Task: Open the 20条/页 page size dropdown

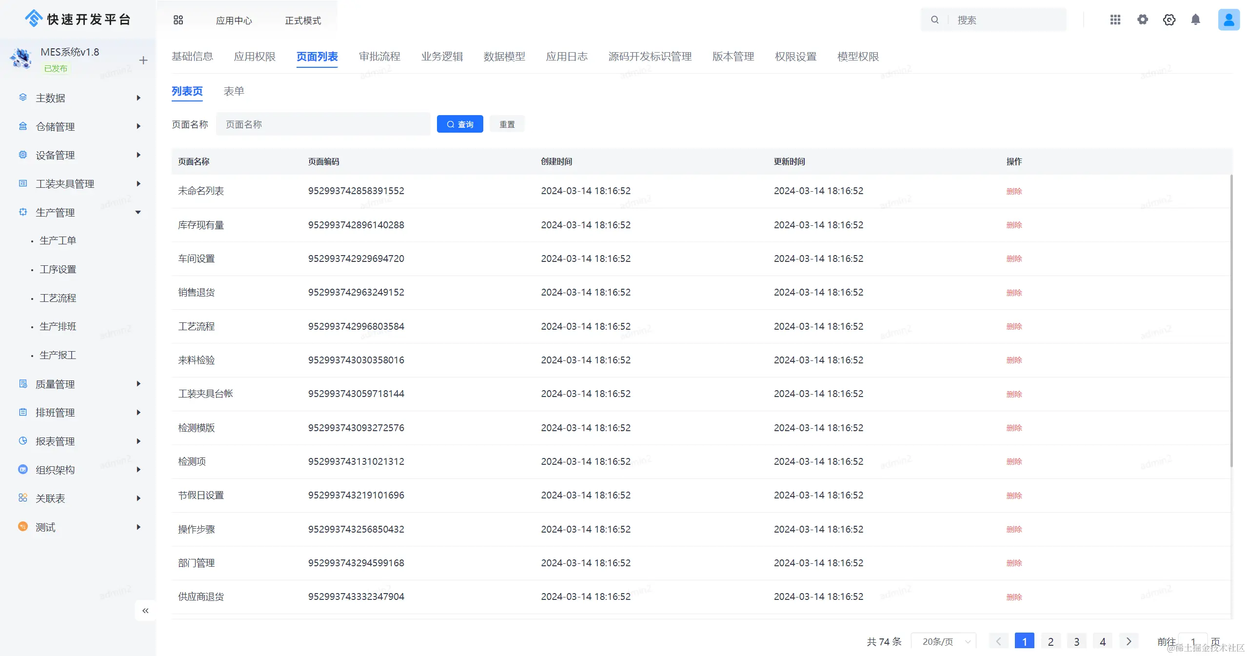Action: pyautogui.click(x=943, y=641)
